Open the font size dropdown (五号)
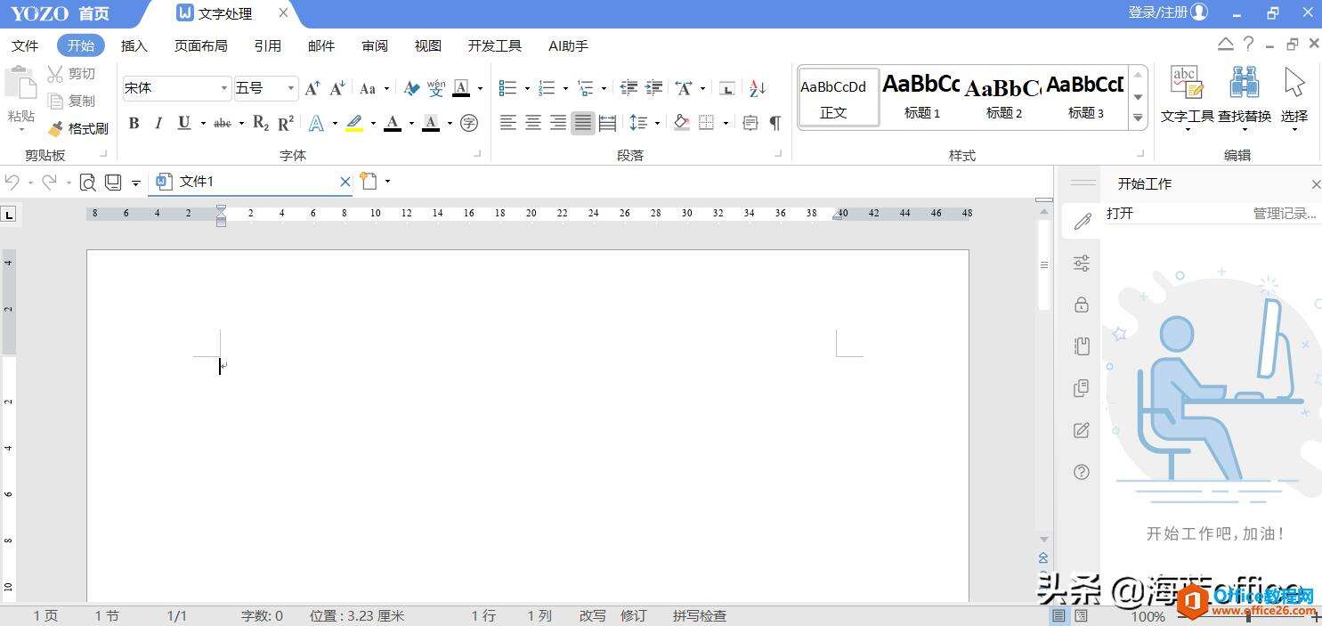This screenshot has height=626, width=1322. [291, 88]
